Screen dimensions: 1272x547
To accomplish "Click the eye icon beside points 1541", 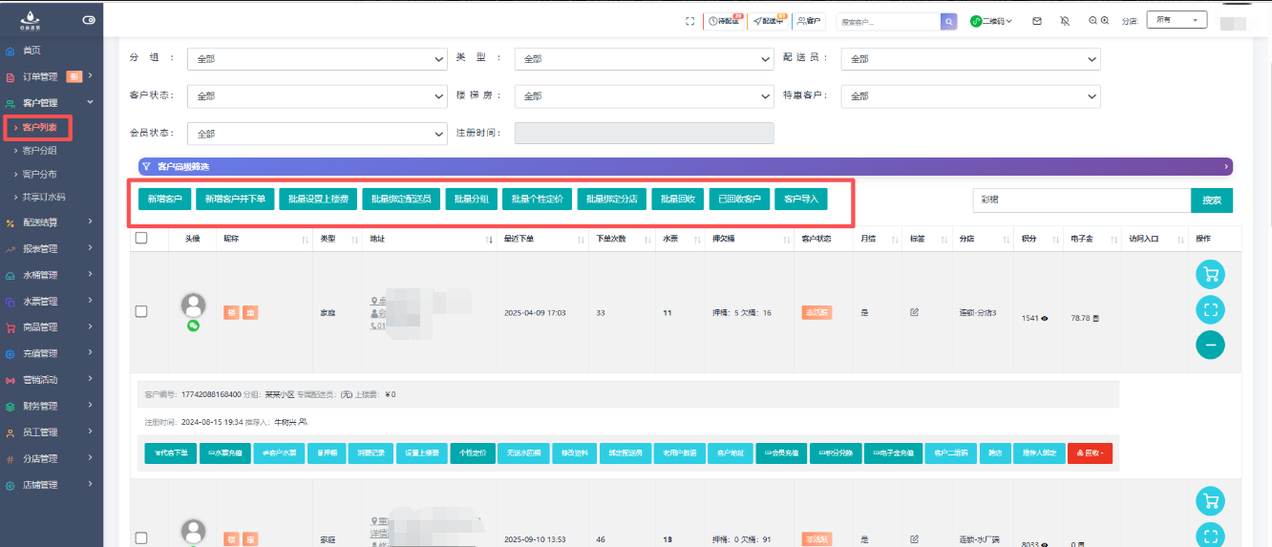I will coord(1045,318).
